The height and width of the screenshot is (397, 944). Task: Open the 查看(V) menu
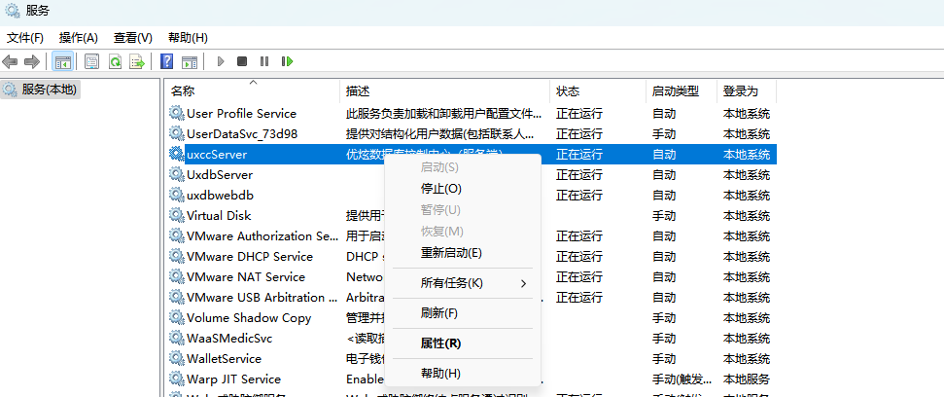pos(133,37)
